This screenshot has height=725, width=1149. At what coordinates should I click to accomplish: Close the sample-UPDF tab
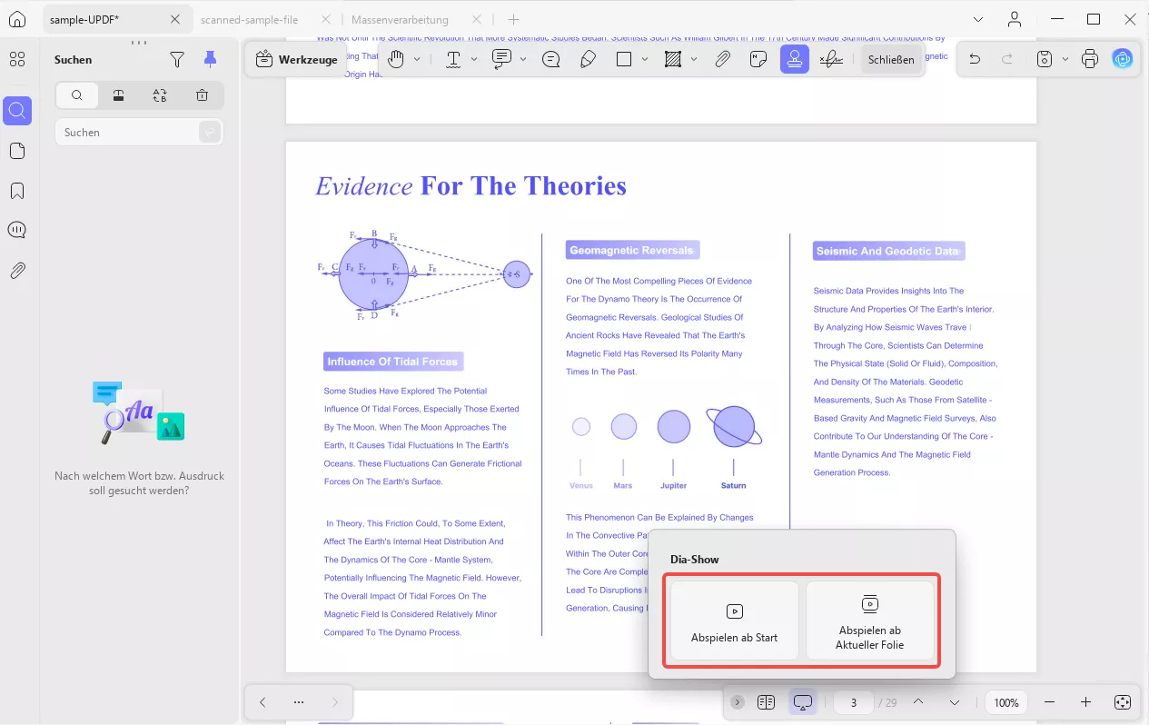(176, 19)
